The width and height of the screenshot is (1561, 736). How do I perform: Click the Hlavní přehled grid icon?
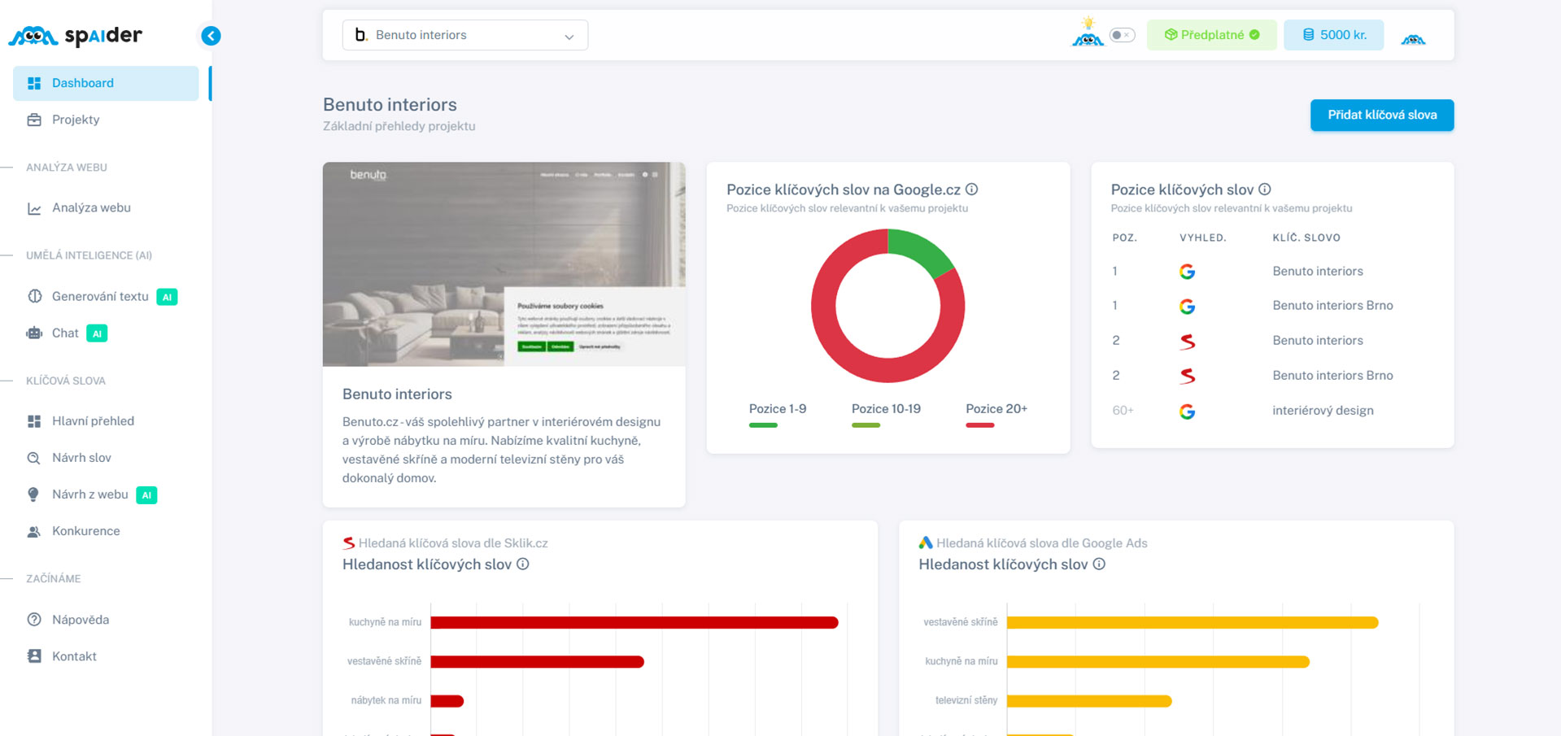pyautogui.click(x=34, y=421)
